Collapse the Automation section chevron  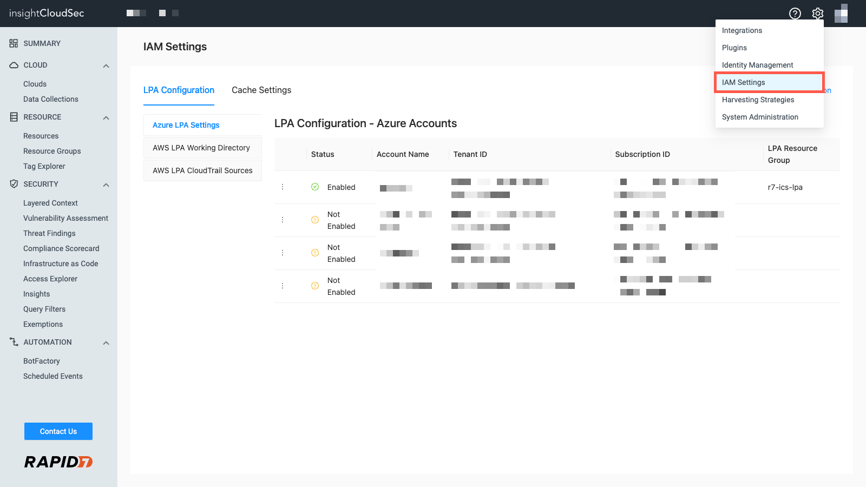(106, 343)
